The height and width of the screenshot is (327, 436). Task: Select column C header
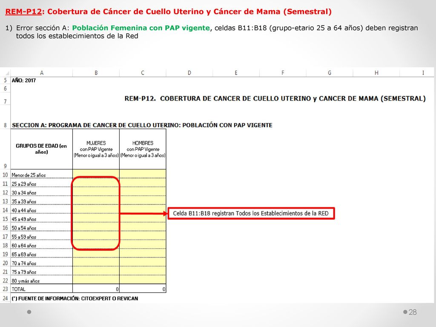(x=143, y=73)
